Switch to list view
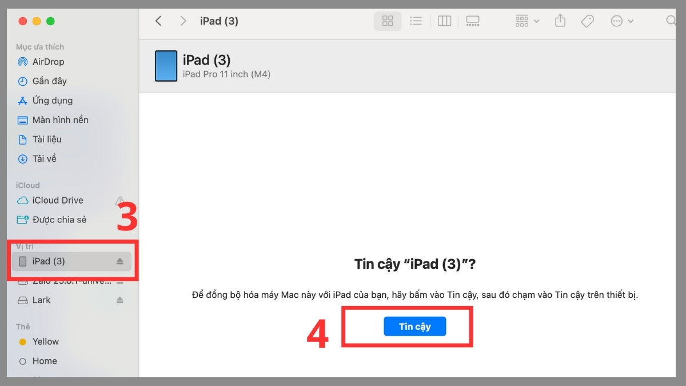686x386 pixels. pyautogui.click(x=416, y=21)
